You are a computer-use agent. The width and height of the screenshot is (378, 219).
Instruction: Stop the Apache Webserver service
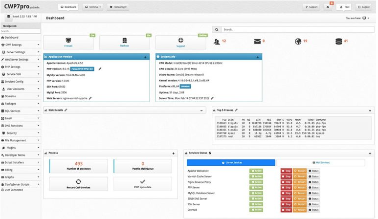click(286, 171)
